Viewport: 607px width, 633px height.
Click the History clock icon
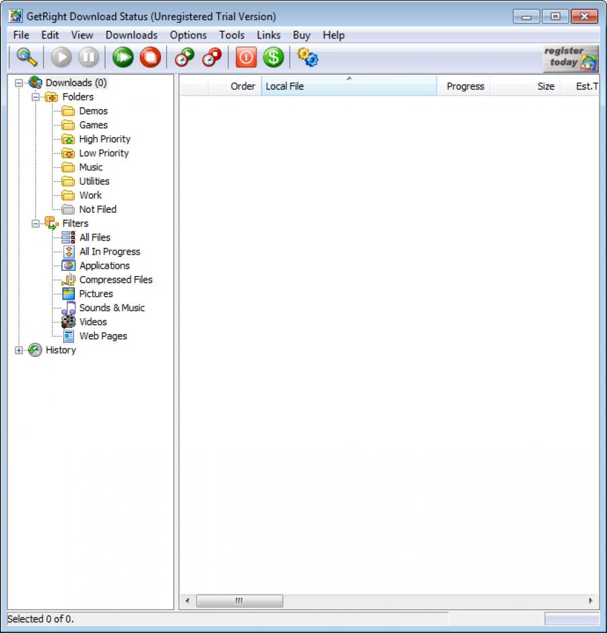coord(35,350)
